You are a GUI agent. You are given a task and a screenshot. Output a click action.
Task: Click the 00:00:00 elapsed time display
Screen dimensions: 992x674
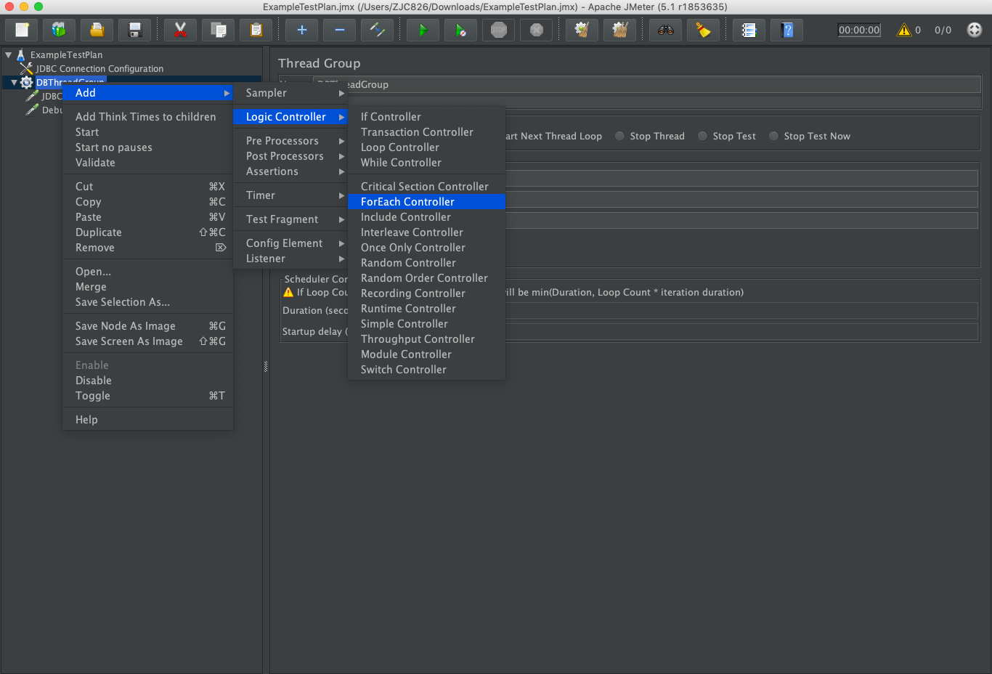859,30
